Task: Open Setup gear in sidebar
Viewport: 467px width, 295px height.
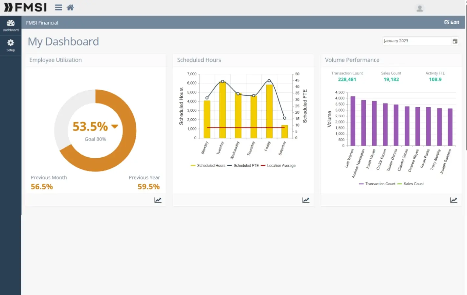Action: point(11,45)
